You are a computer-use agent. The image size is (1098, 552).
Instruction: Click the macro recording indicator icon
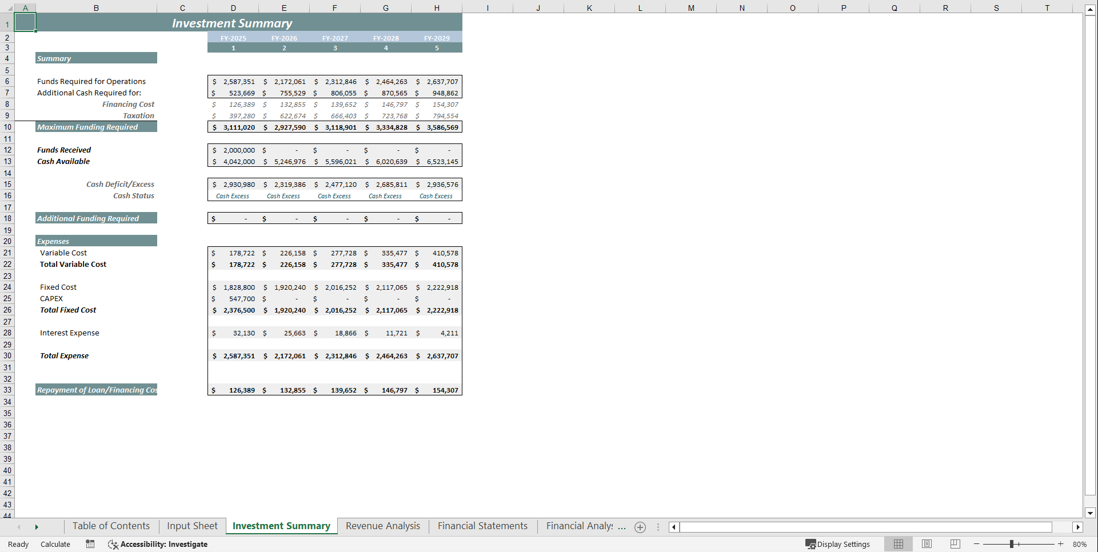point(90,544)
